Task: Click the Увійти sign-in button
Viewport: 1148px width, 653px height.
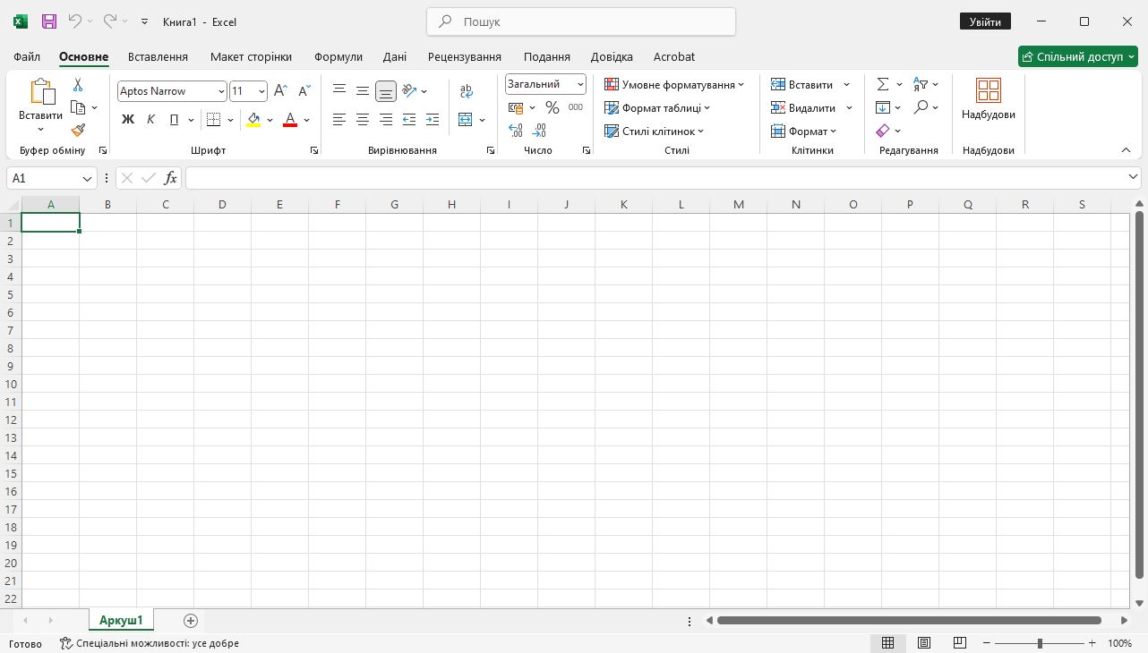Action: (x=985, y=21)
